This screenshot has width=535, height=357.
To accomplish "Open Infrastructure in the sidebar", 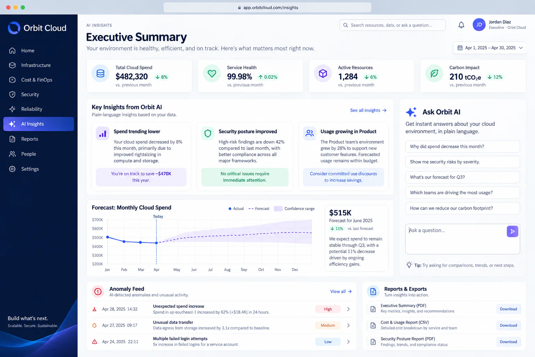I will pyautogui.click(x=39, y=65).
